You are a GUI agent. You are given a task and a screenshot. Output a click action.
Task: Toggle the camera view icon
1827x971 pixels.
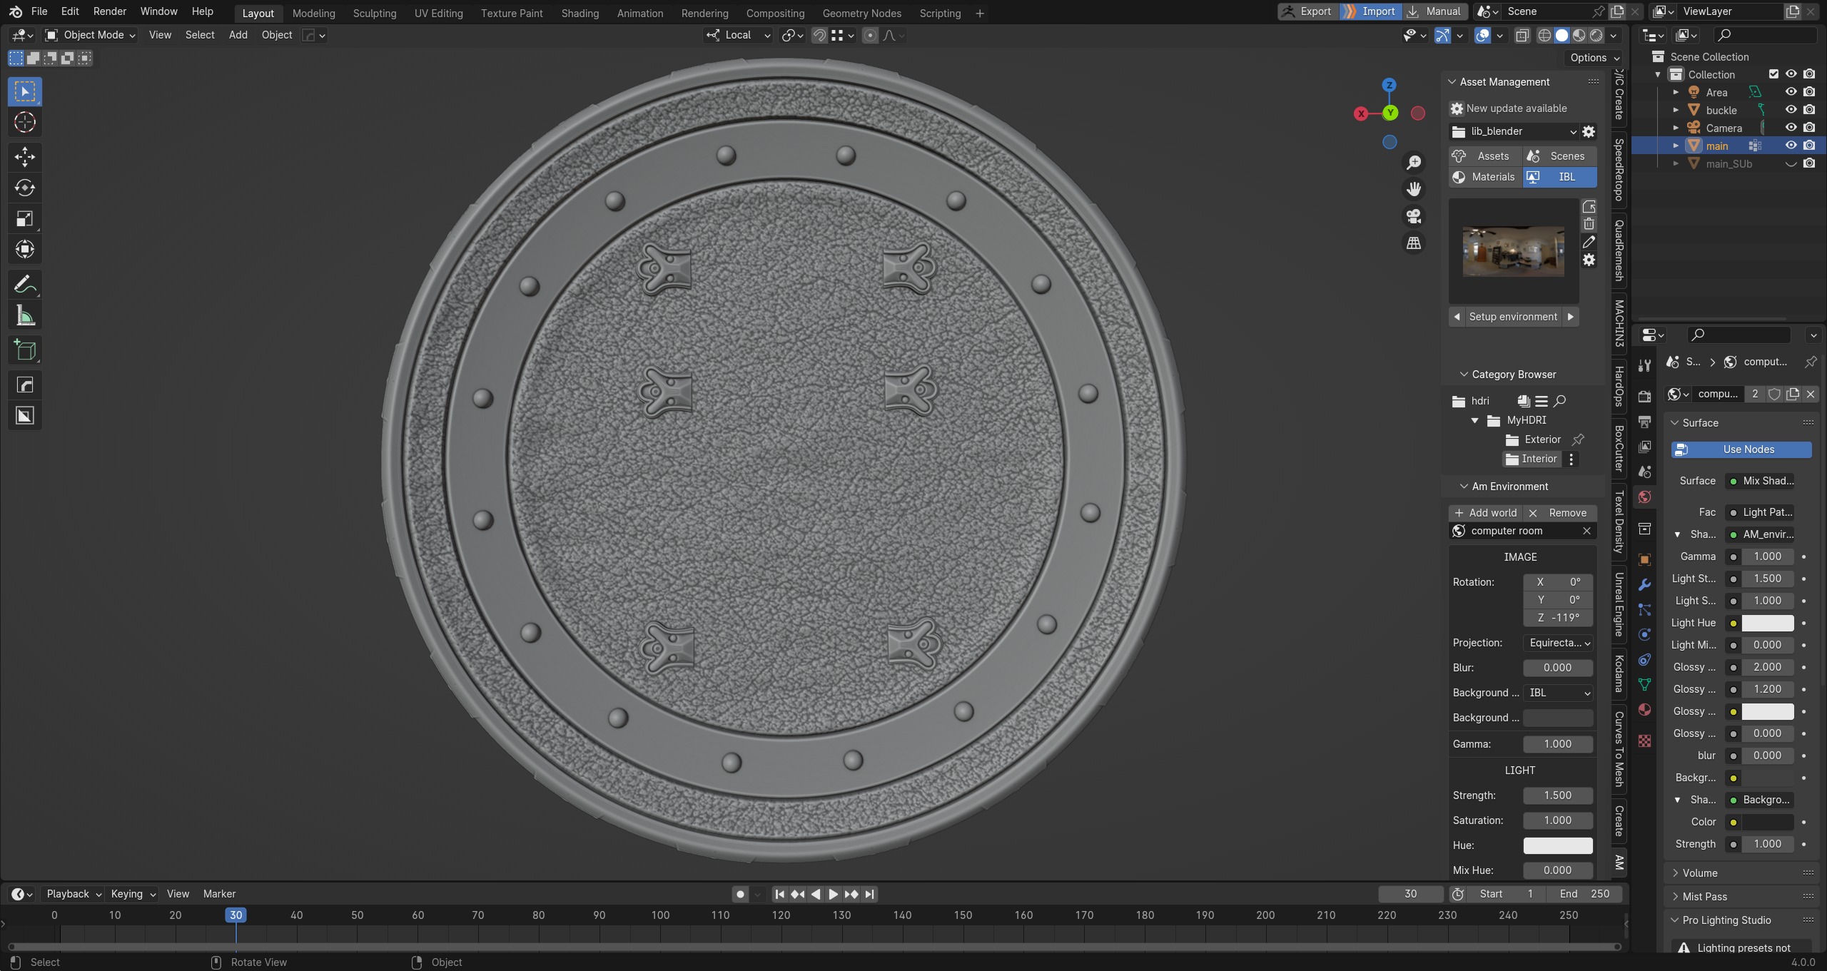pyautogui.click(x=1413, y=216)
